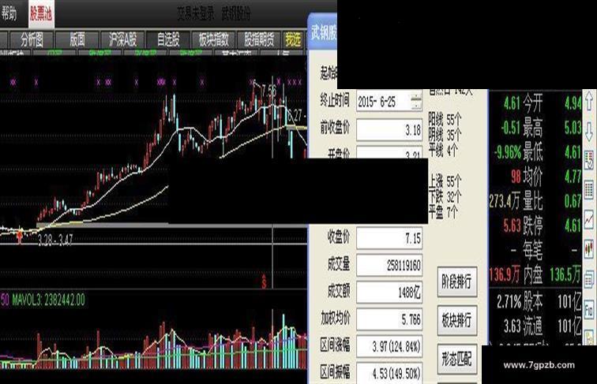Open the grid table icon in the right sidebar

click(589, 190)
